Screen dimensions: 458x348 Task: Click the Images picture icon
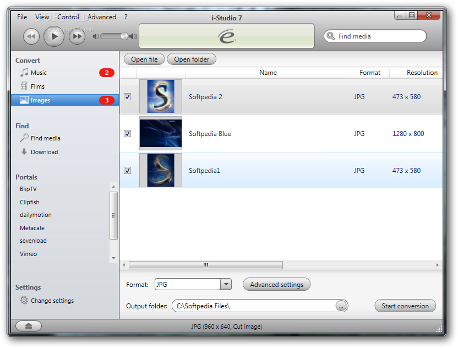tap(24, 100)
